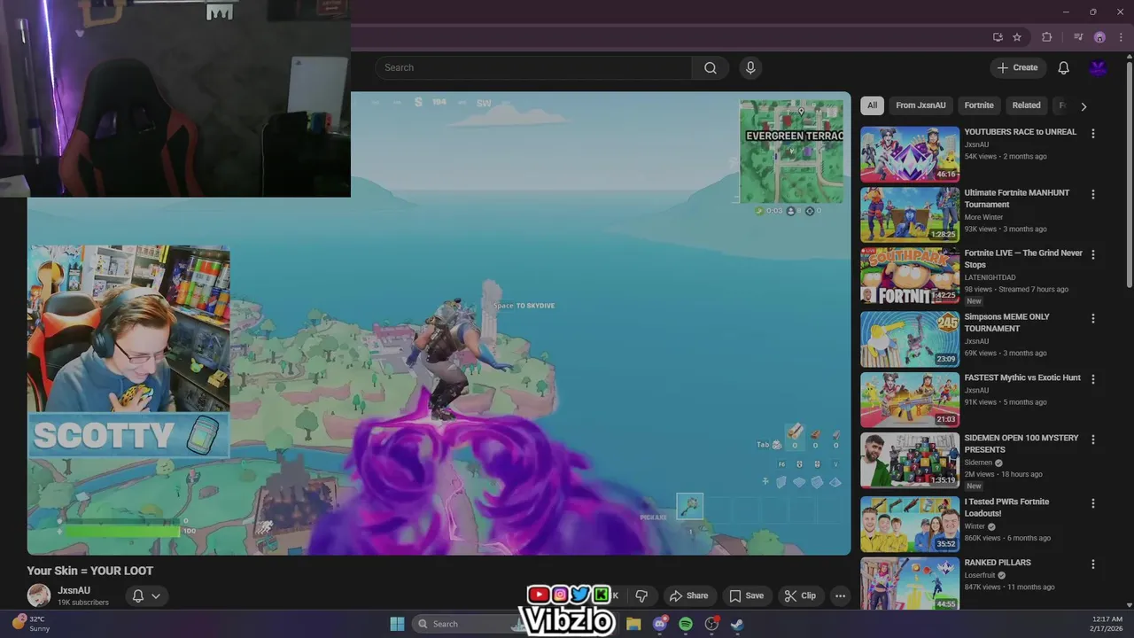
Task: Open Spotify from the taskbar
Action: (x=686, y=624)
